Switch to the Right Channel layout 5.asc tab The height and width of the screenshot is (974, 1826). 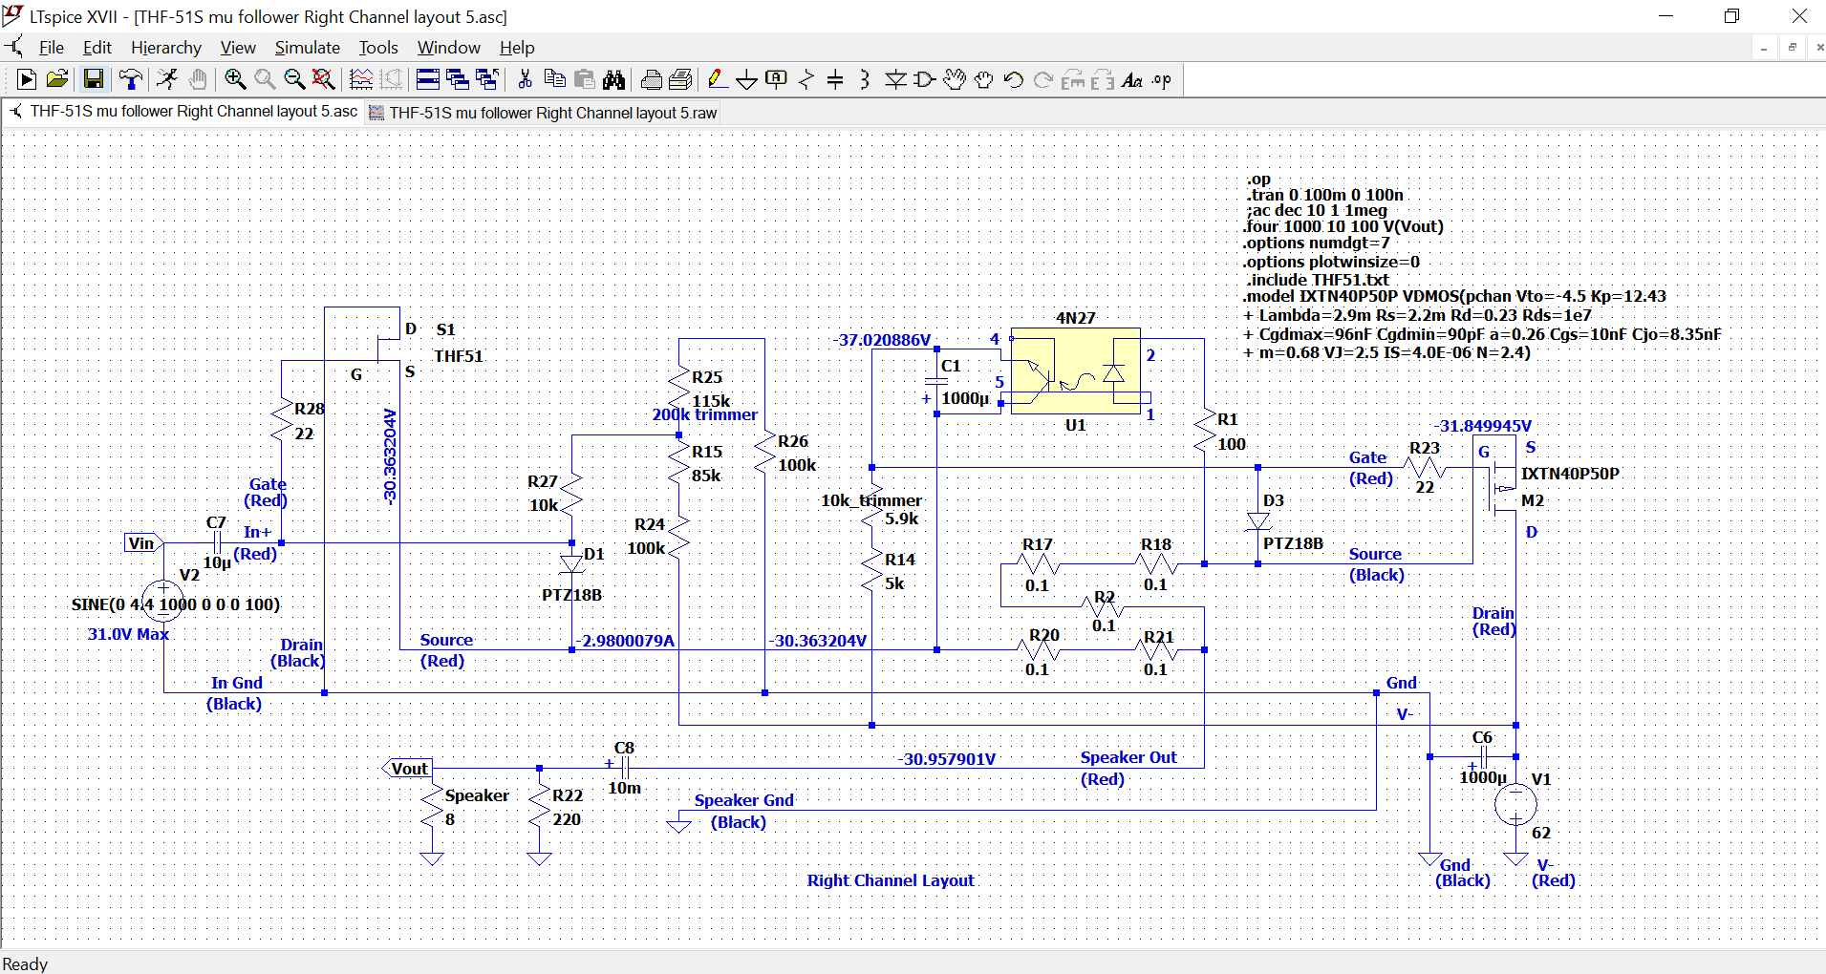(x=183, y=112)
